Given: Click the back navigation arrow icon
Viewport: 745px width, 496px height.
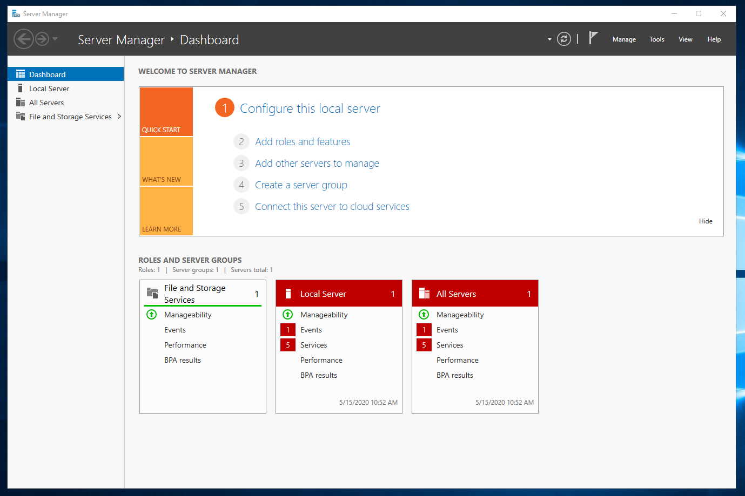Looking at the screenshot, I should pyautogui.click(x=23, y=39).
